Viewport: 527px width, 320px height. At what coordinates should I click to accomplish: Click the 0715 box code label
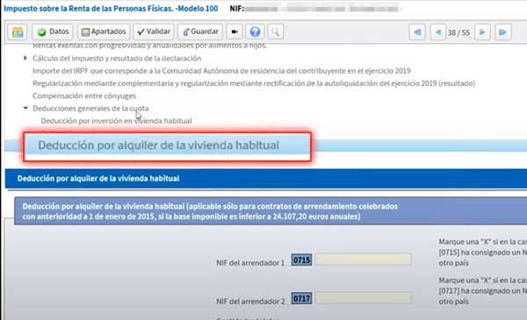pyautogui.click(x=301, y=260)
